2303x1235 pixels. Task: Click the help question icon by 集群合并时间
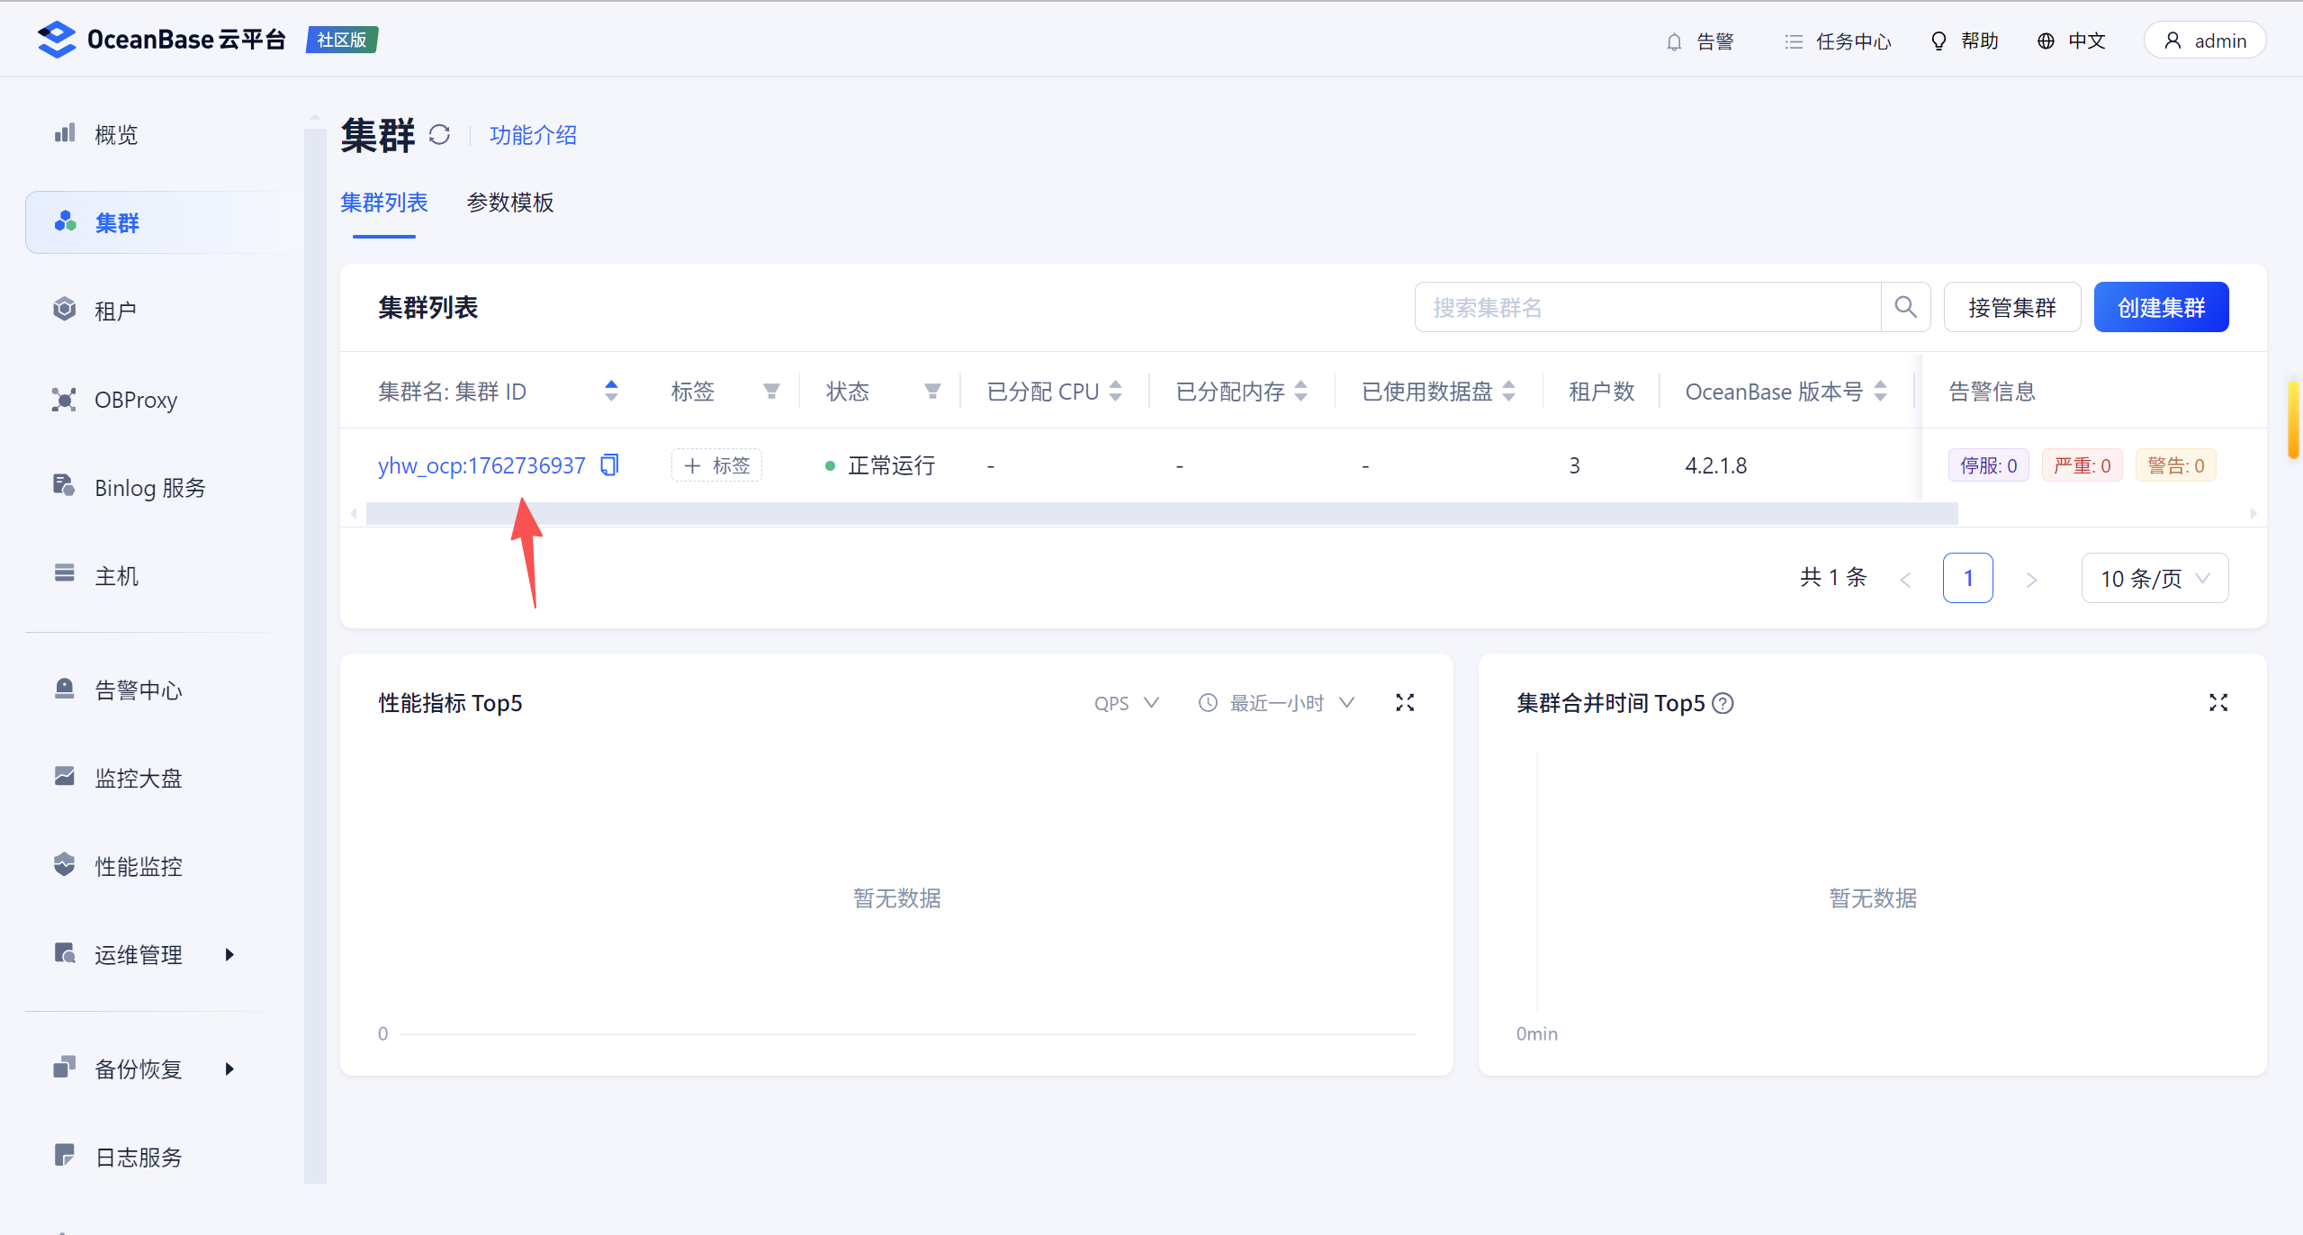tap(1723, 703)
